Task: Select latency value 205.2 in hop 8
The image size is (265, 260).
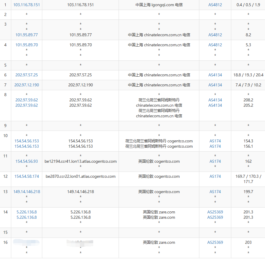Action: click(248, 105)
